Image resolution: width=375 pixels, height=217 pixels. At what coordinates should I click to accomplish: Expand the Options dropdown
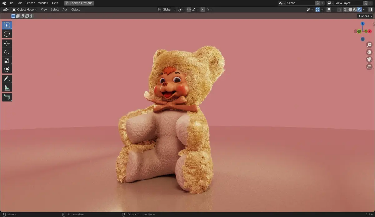pos(365,16)
